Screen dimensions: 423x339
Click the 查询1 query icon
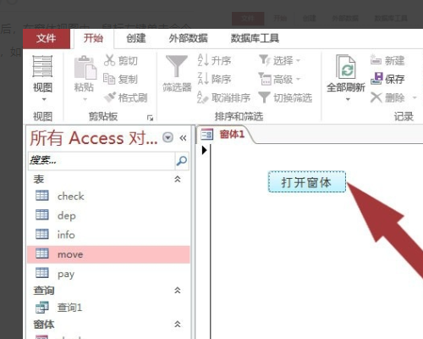[x=42, y=308]
